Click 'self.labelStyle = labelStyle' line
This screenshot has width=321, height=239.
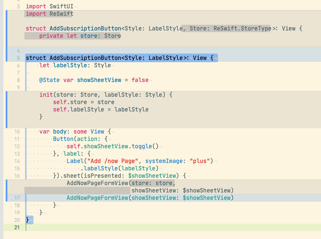click(101, 109)
